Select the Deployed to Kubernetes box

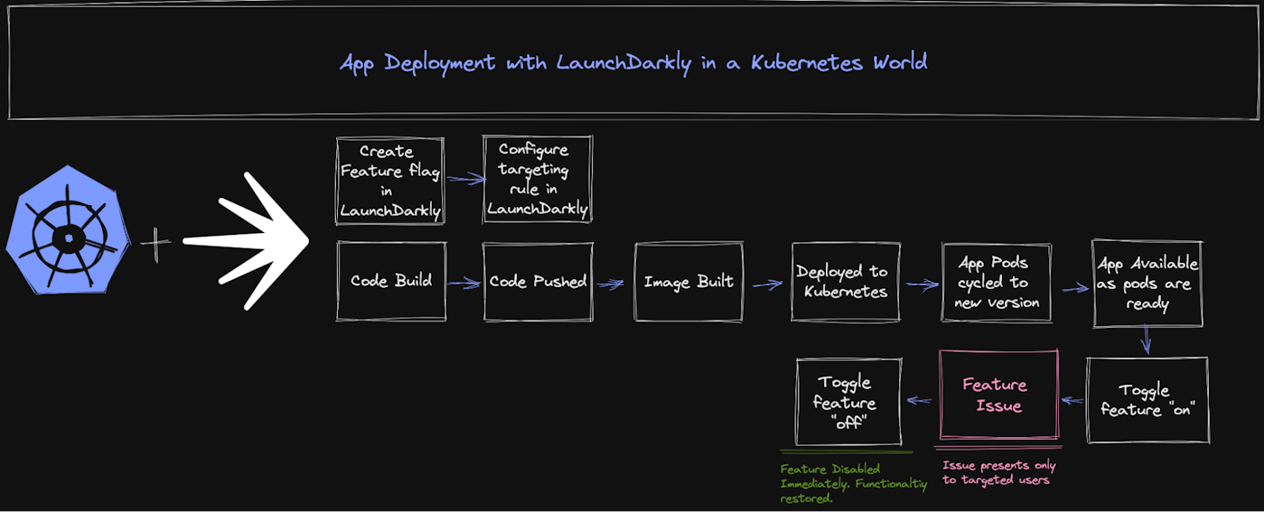847,282
